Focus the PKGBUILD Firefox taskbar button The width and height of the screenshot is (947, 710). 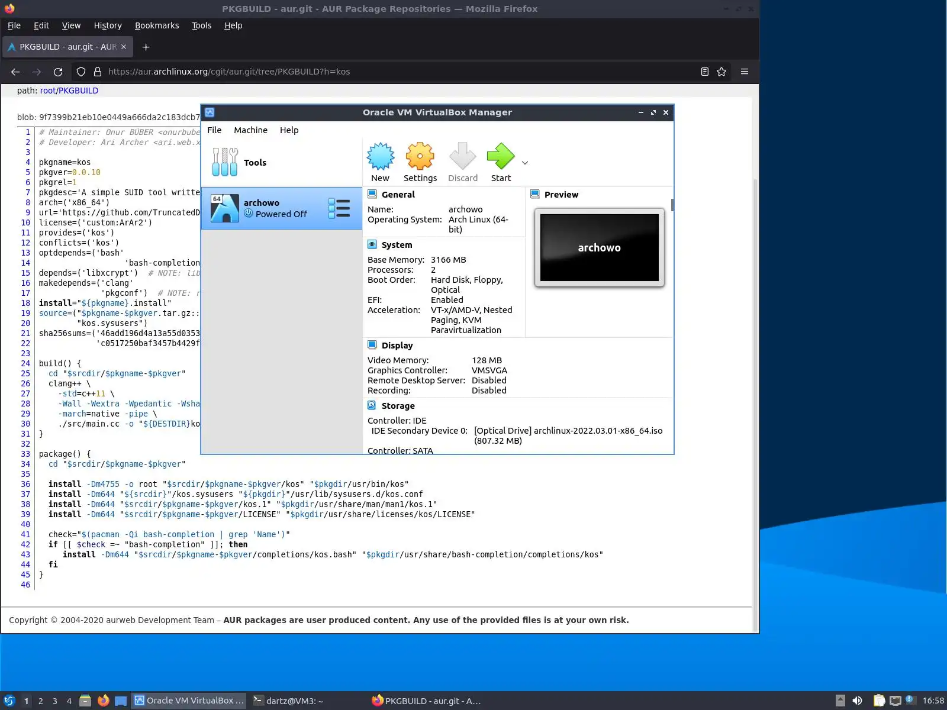pyautogui.click(x=426, y=701)
